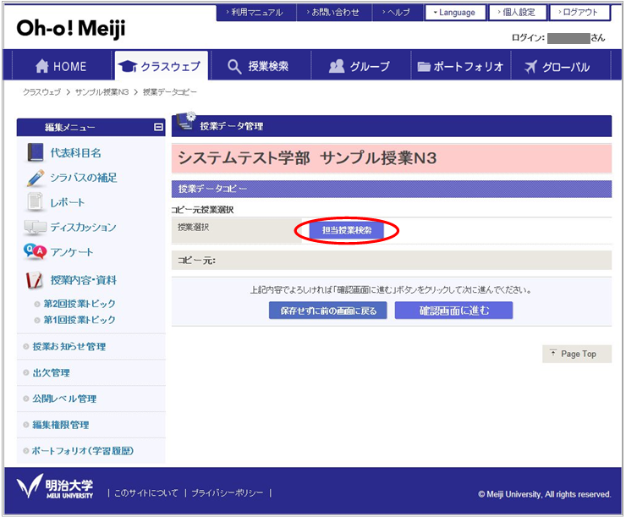Open 編集権限管理
This screenshot has width=626, height=517.
click(61, 425)
